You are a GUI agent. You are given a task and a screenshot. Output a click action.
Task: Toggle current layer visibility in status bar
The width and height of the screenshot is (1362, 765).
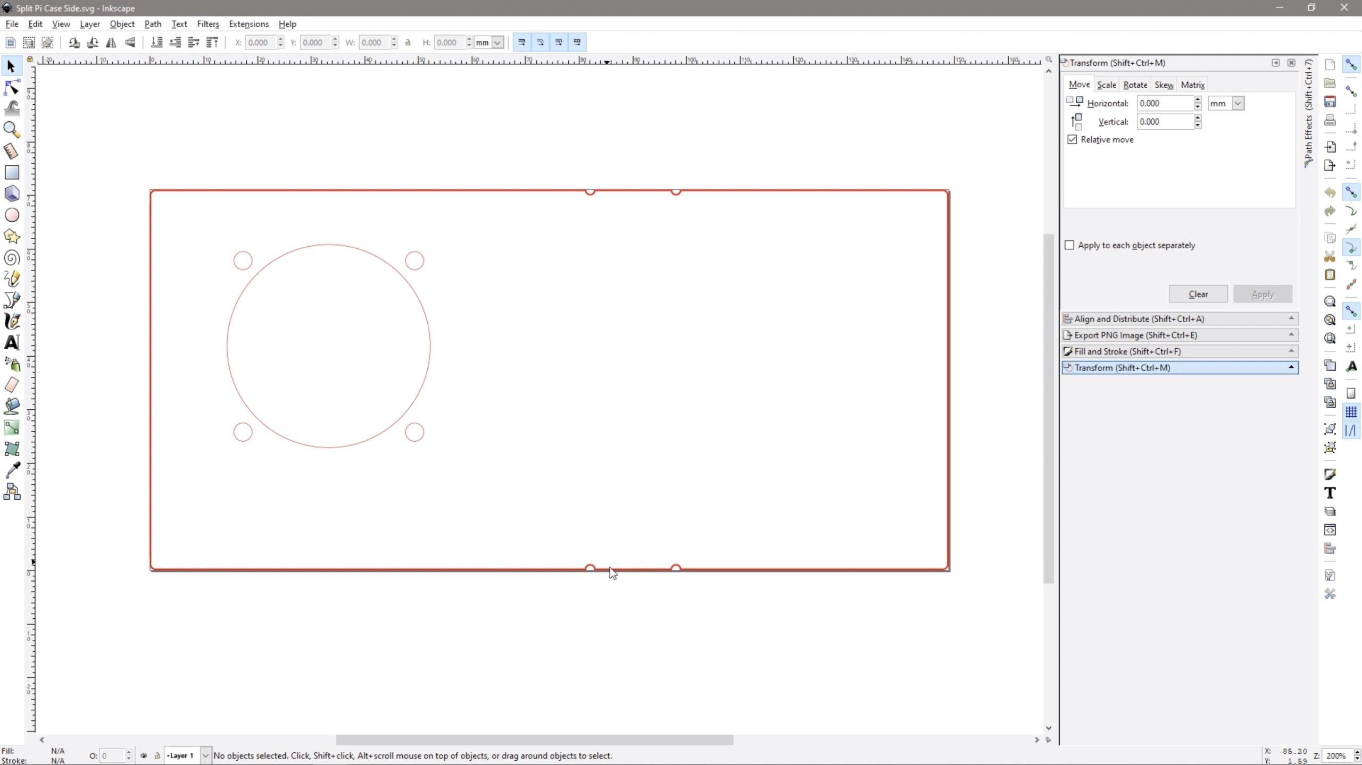pos(143,755)
